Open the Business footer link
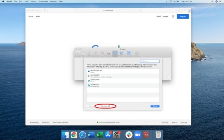The image size is (224, 140). tap(46, 123)
